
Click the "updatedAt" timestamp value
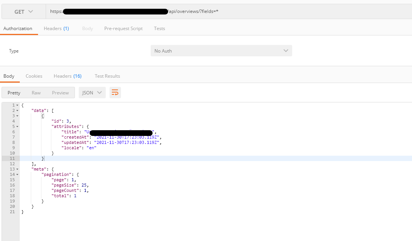[127, 142]
